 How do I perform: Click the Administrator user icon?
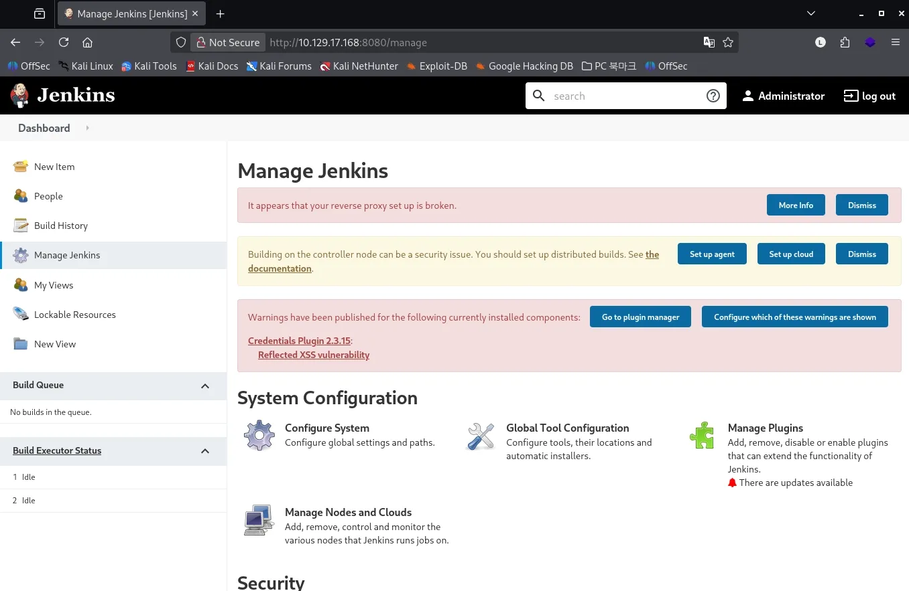(x=748, y=96)
